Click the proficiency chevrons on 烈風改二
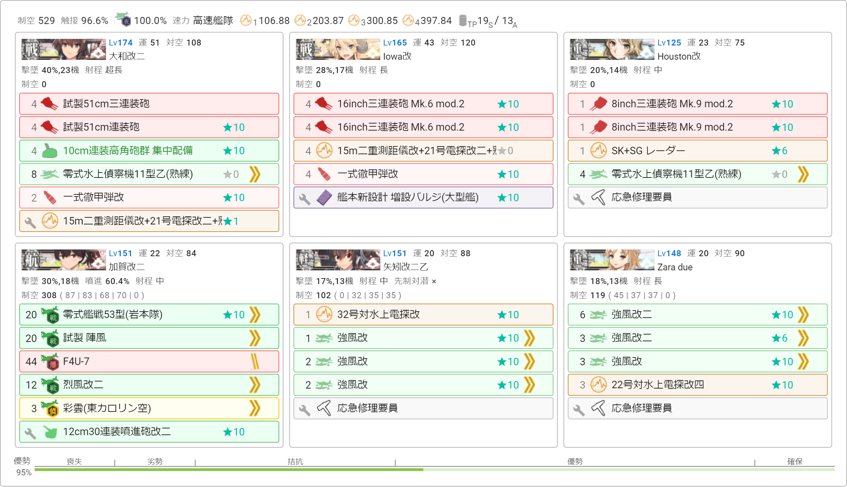Image resolution: width=847 pixels, height=487 pixels. [255, 385]
